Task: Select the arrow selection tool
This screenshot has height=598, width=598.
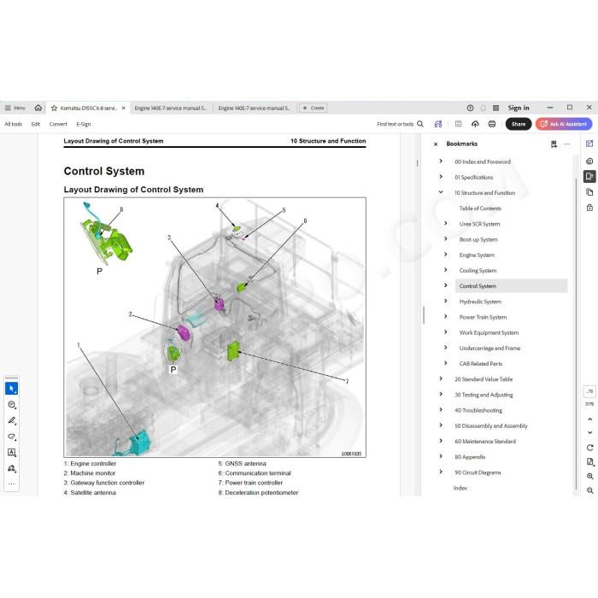Action: (x=11, y=388)
